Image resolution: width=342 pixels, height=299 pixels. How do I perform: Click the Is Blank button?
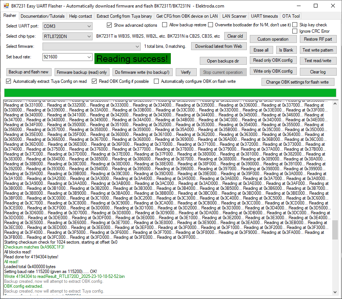click(x=286, y=50)
